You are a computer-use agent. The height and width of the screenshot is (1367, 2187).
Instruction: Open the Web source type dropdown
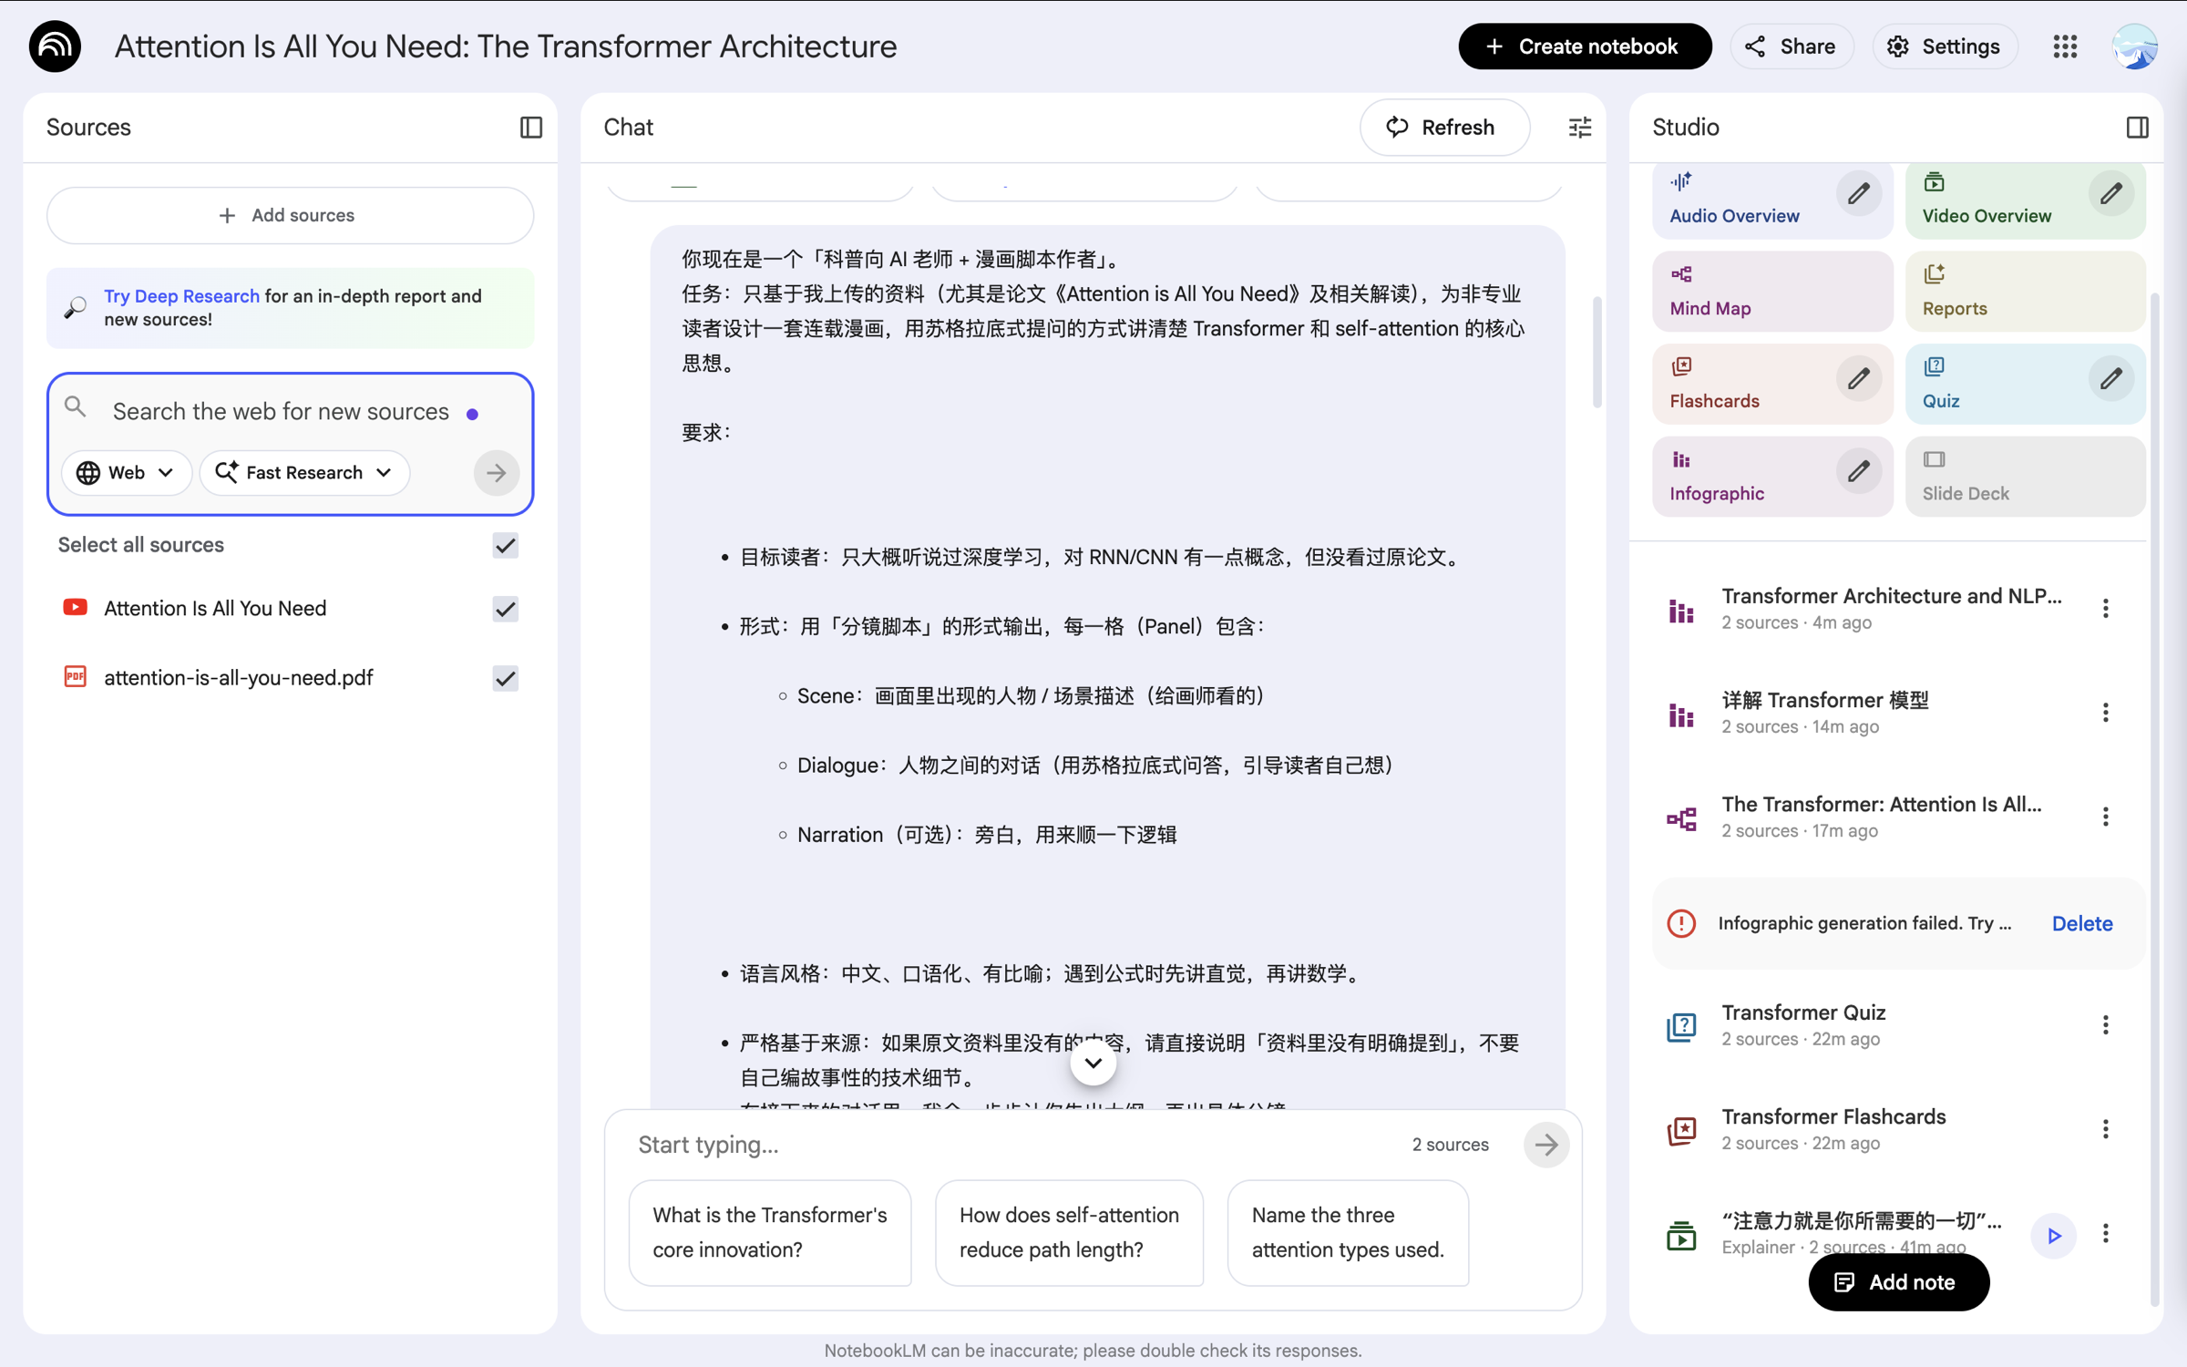pyautogui.click(x=126, y=473)
